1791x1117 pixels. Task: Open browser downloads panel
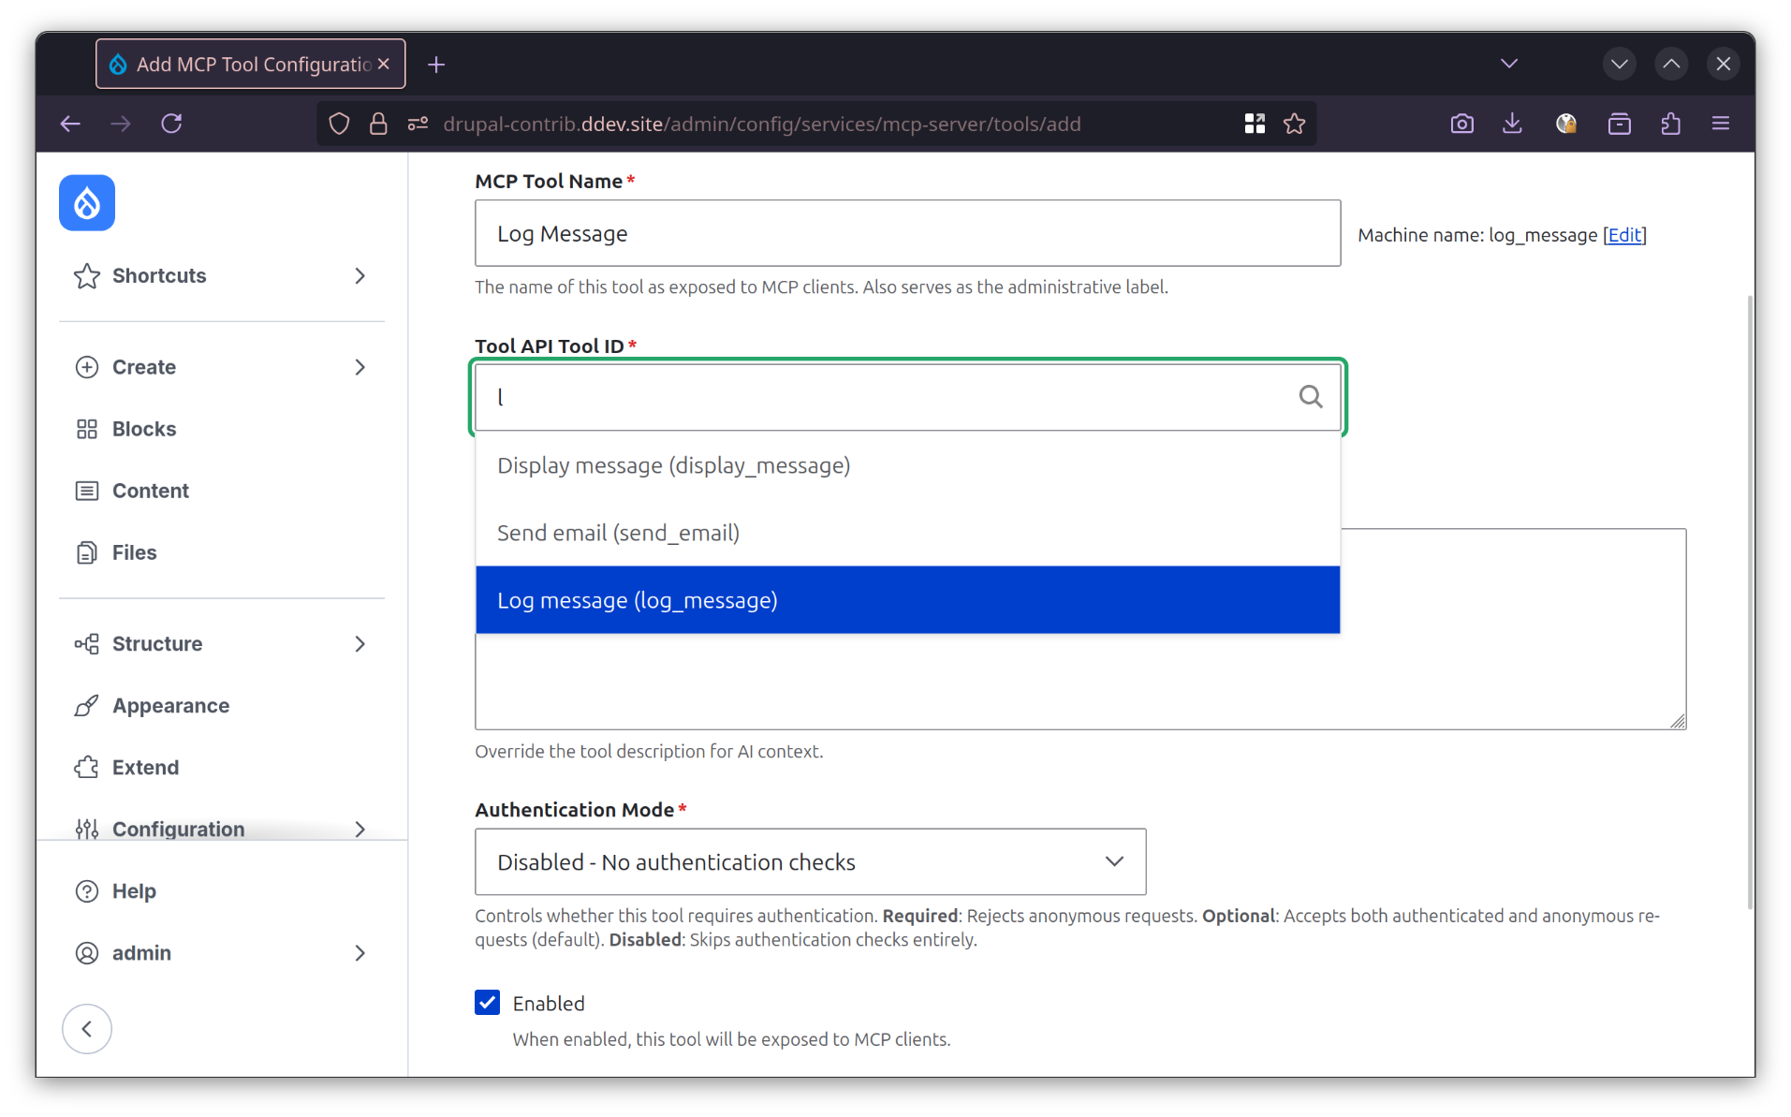[x=1512, y=124]
